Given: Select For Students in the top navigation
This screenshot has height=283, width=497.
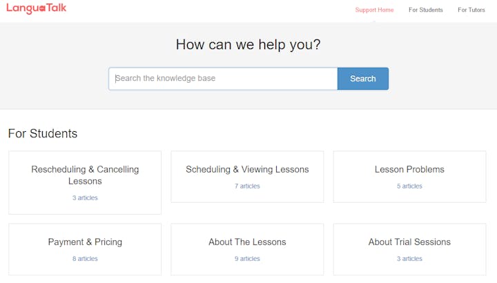Looking at the screenshot, I should pyautogui.click(x=425, y=10).
